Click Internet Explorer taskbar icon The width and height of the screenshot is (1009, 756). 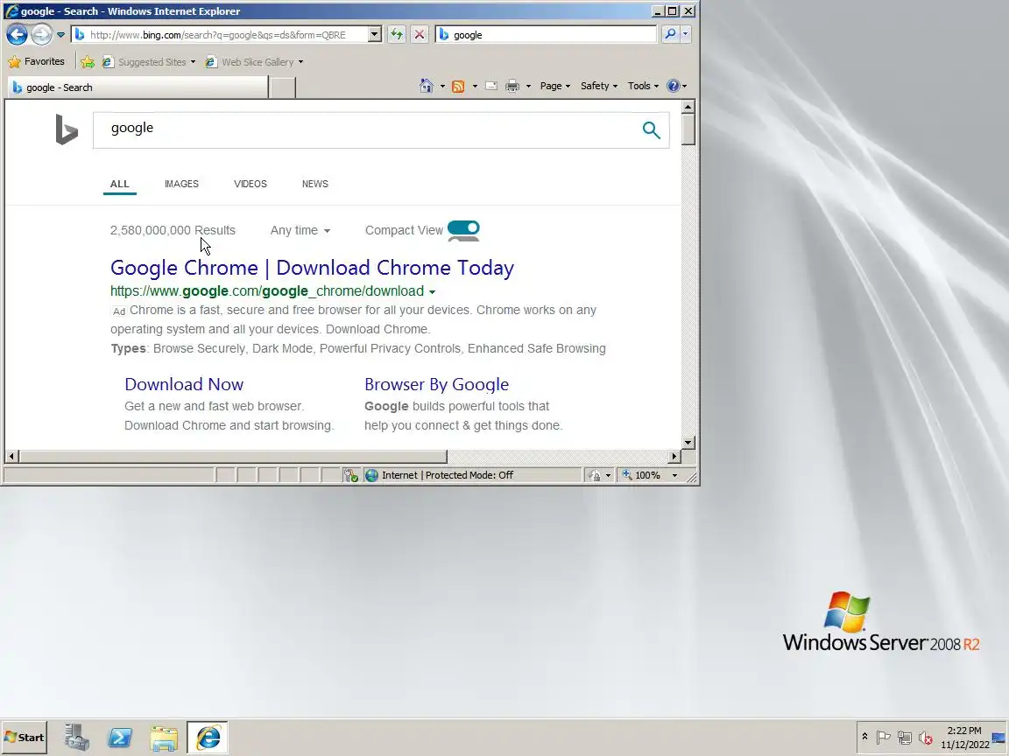point(208,738)
